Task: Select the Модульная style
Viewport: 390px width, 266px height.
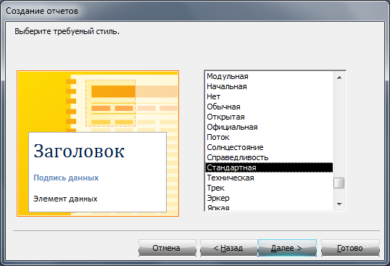Action: pos(269,76)
